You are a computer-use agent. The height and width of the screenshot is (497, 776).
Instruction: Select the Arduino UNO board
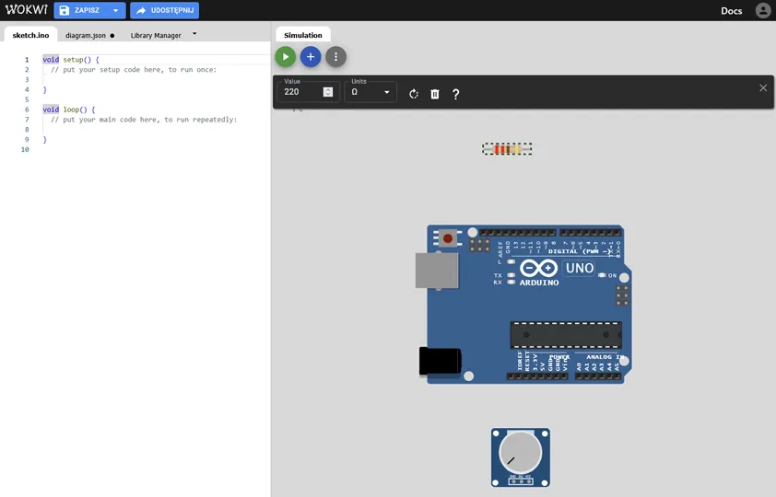pos(523,305)
